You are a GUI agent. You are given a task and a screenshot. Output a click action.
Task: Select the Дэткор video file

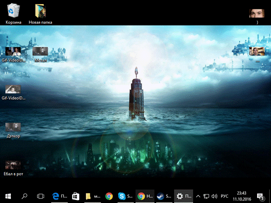[x=13, y=128]
